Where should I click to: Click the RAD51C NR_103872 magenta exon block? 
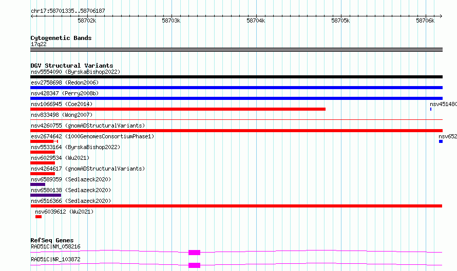click(195, 265)
